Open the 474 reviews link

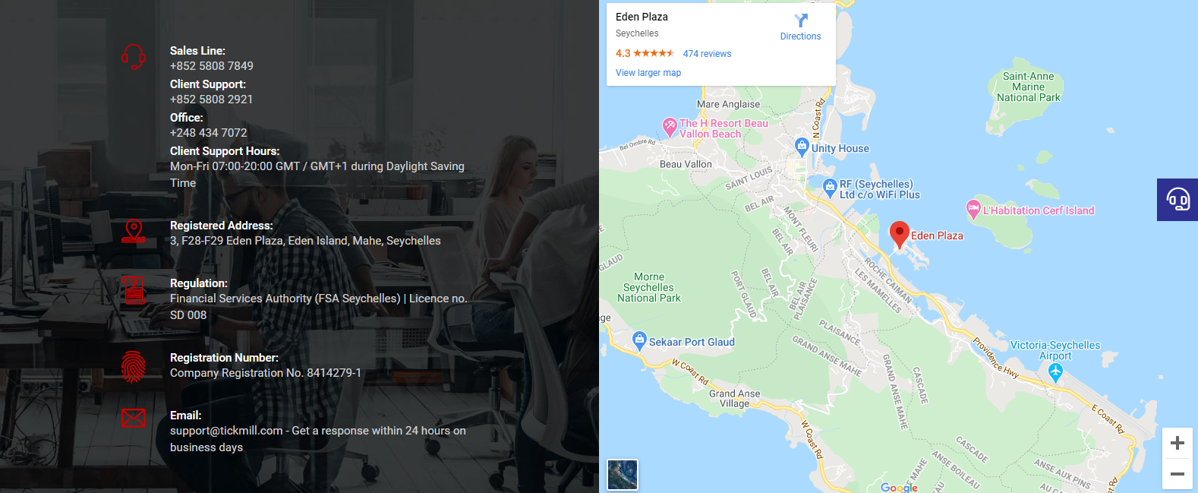tap(707, 54)
